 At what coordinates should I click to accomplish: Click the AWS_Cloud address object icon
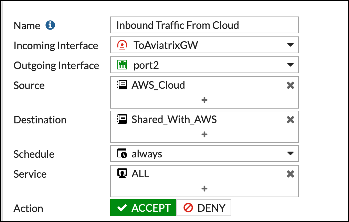coord(122,85)
